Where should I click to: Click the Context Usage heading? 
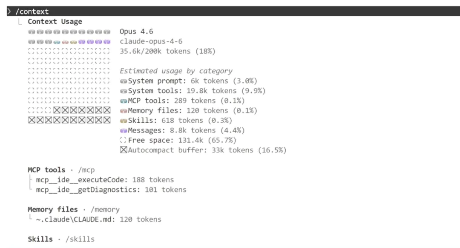(x=55, y=21)
